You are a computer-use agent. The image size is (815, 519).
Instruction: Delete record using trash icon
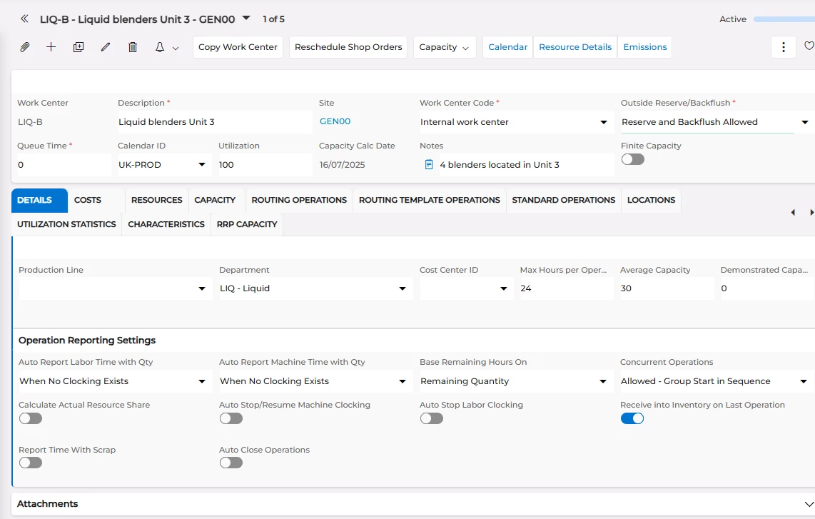tap(133, 47)
